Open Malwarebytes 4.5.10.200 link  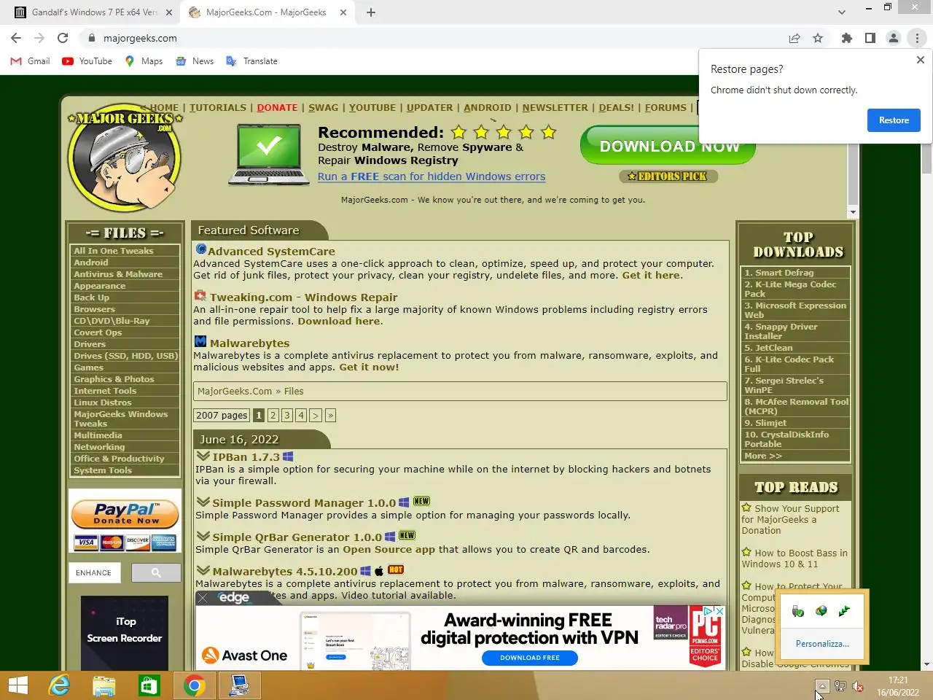(x=285, y=572)
